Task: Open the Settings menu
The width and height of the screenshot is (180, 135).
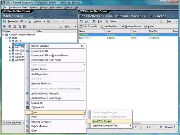Action: (x=44, y=7)
